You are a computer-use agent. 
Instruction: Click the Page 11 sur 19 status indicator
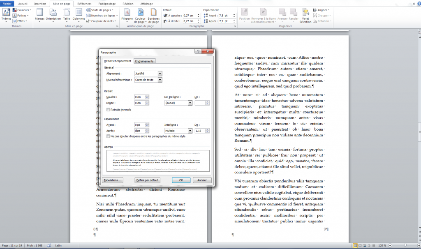[12, 246]
